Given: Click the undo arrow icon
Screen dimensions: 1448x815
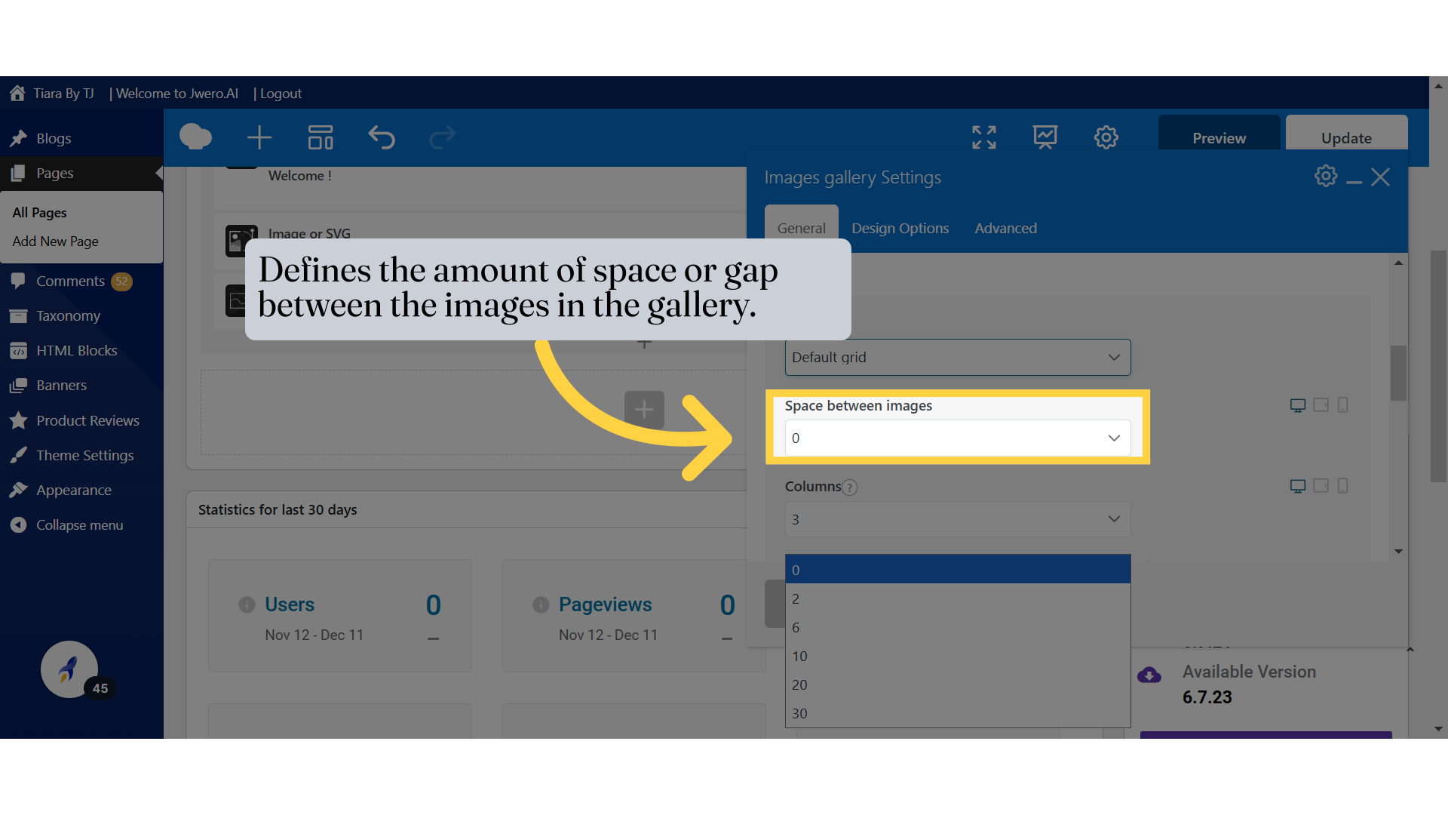Looking at the screenshot, I should click(x=382, y=137).
